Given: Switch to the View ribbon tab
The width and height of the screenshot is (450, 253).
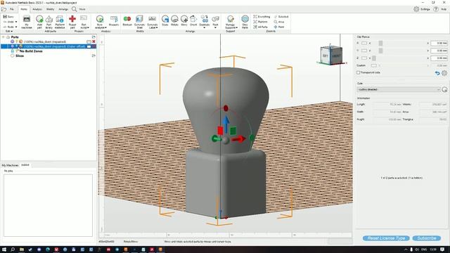Looking at the screenshot, I should [x=82, y=9].
